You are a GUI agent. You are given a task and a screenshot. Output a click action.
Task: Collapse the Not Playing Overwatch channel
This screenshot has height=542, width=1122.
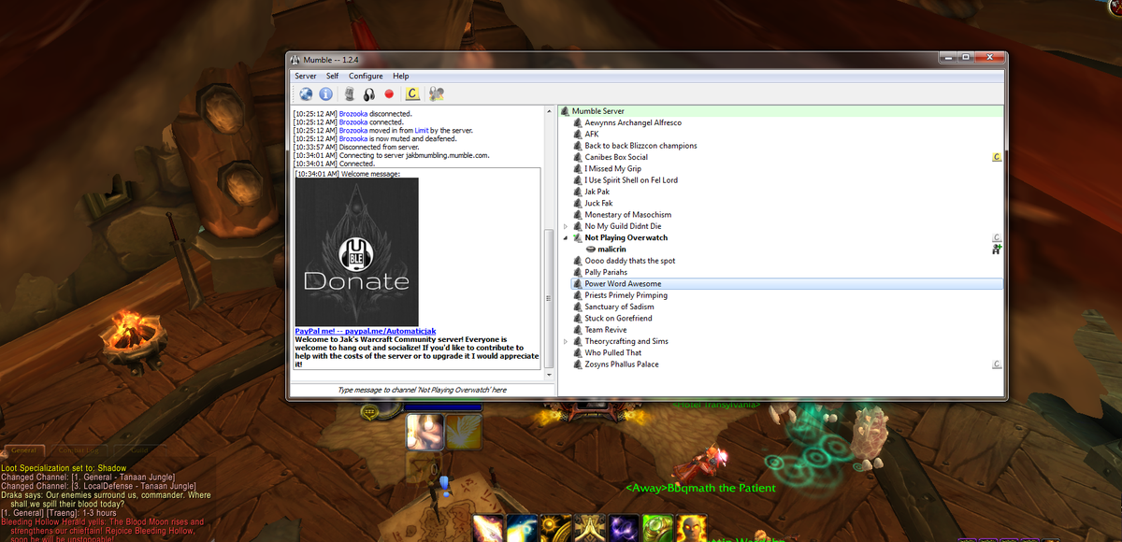[565, 238]
